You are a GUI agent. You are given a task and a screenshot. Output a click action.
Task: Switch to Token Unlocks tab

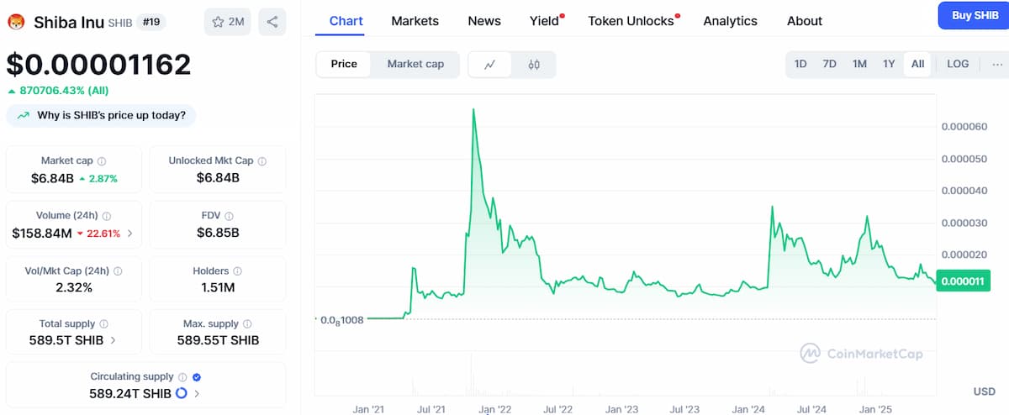point(631,21)
